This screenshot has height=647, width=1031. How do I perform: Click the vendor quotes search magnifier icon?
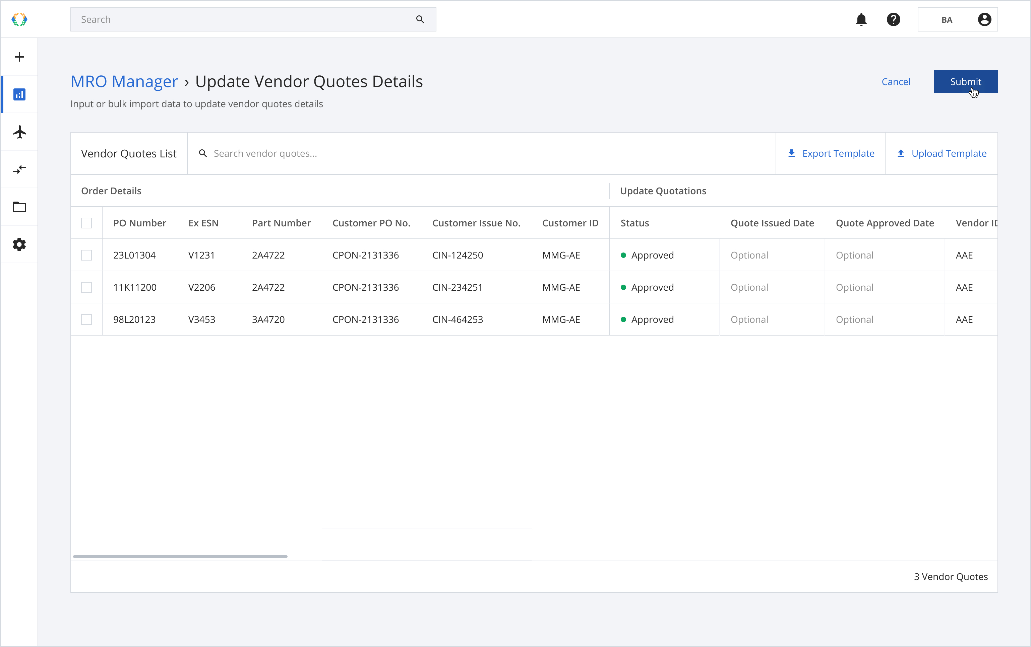pos(203,153)
